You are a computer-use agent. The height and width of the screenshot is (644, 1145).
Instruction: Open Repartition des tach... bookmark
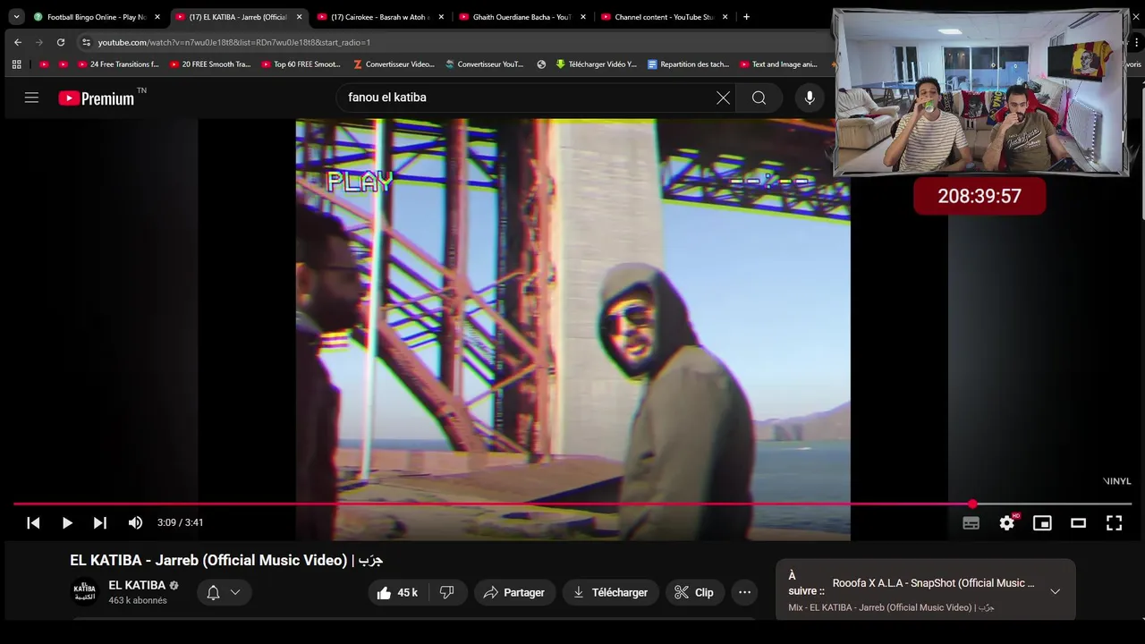[688, 64]
